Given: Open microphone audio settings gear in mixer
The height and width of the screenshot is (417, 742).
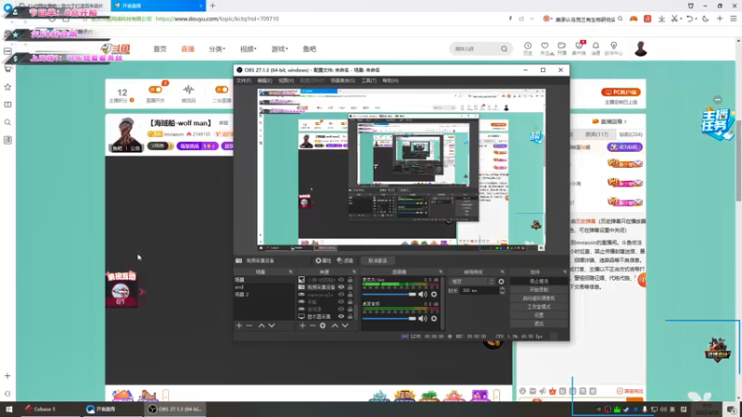Looking at the screenshot, I should coord(434,294).
